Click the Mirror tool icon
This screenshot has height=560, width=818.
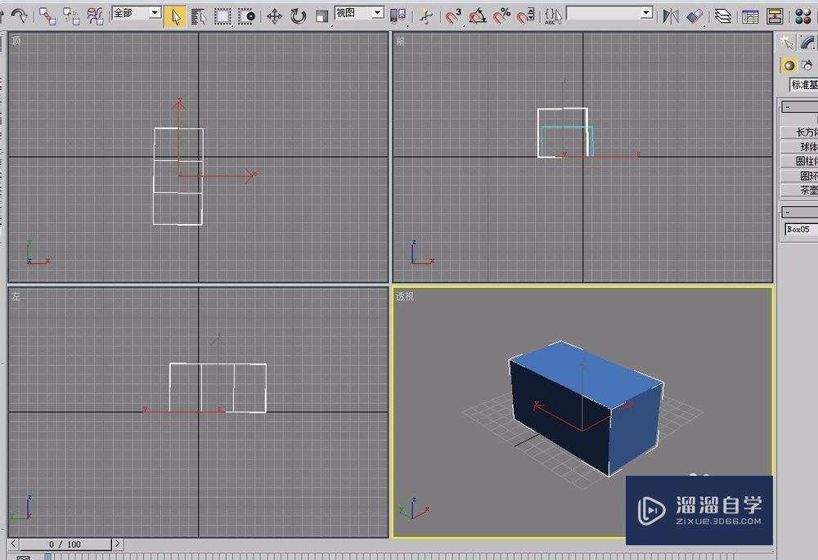pyautogui.click(x=671, y=16)
